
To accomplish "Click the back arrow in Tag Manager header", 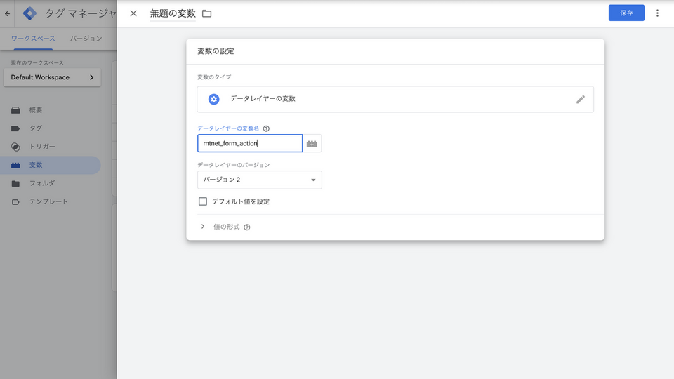I will [x=8, y=13].
